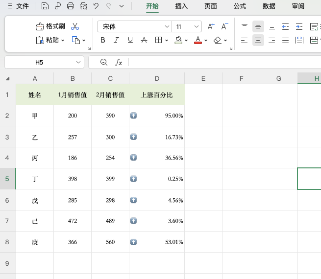
Task: Click the Save icon in quick toolbar
Action: (45, 6)
